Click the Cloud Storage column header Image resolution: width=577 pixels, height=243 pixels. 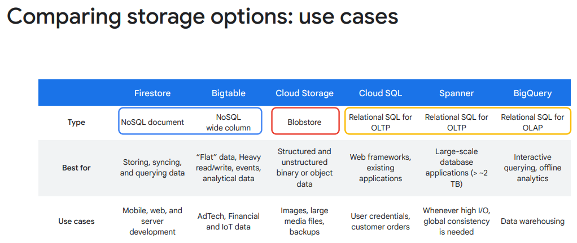305,93
